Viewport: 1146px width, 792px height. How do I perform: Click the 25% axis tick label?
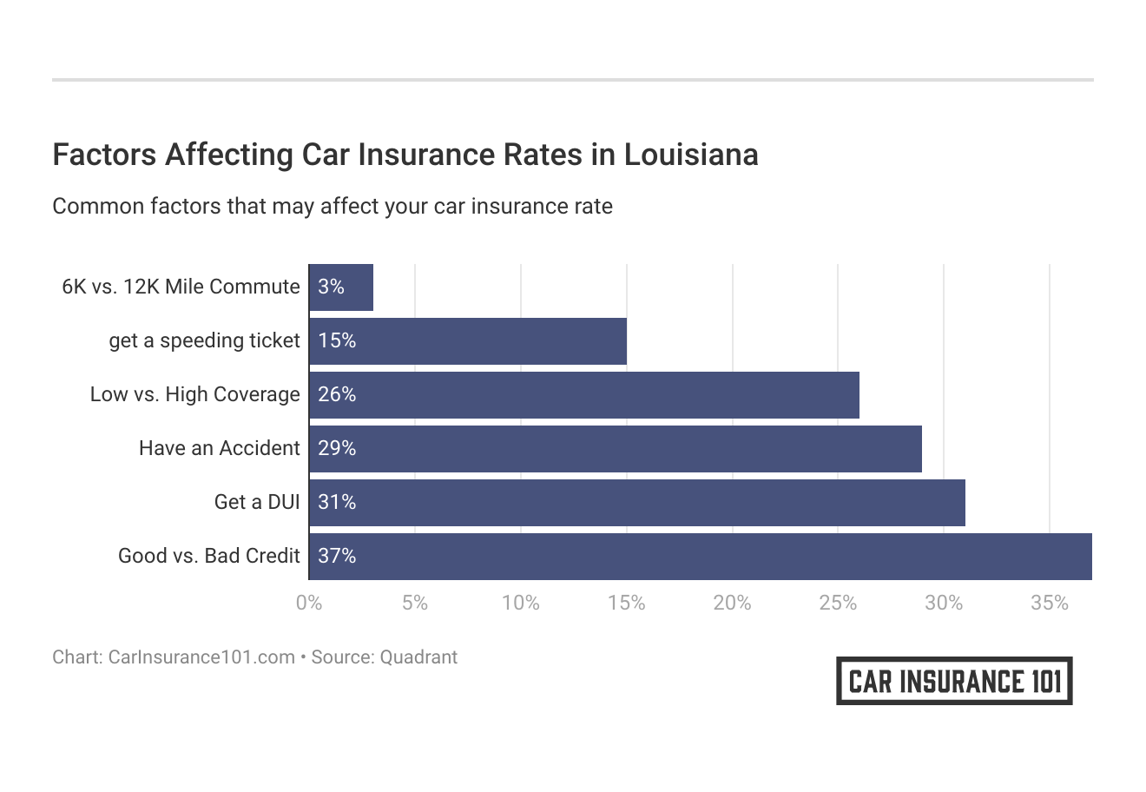838,603
